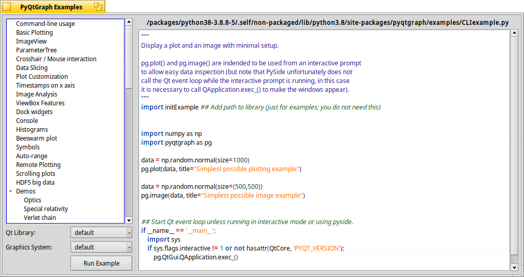Click the "if __name__ == '__main__'" code line
This screenshot has height=277, width=524.
point(178,230)
